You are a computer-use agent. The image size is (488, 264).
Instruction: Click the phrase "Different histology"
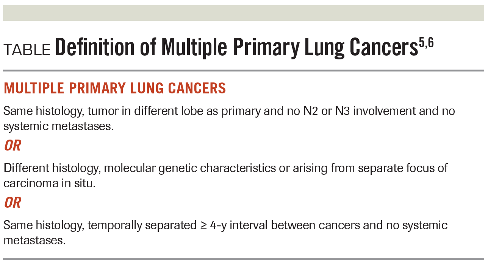(51, 168)
